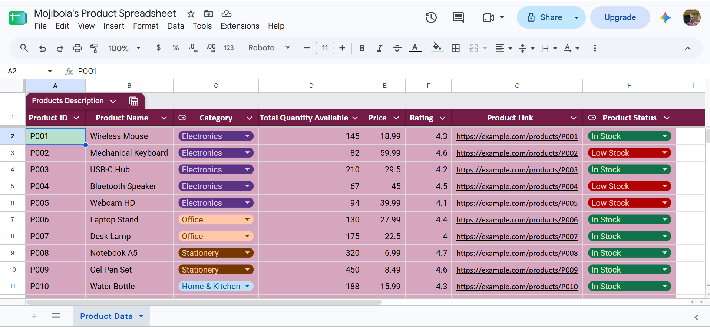The height and width of the screenshot is (327, 710).
Task: Add a new sheet with plus button
Action: [34, 316]
